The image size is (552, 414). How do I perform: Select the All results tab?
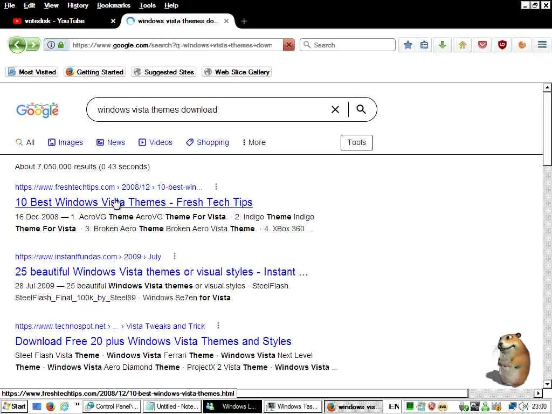pos(25,142)
